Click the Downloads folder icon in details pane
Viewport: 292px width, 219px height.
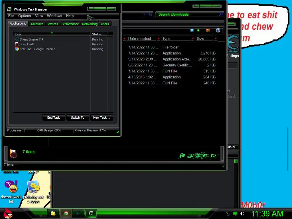13,154
